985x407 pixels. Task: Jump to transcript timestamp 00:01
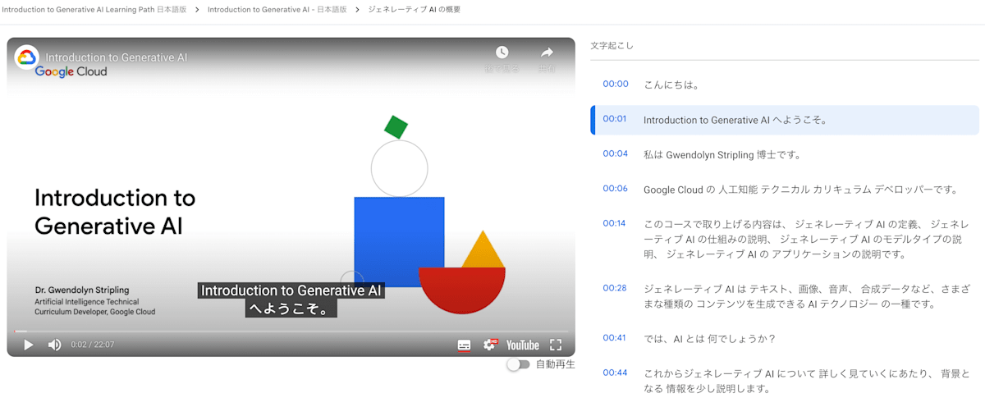(615, 119)
